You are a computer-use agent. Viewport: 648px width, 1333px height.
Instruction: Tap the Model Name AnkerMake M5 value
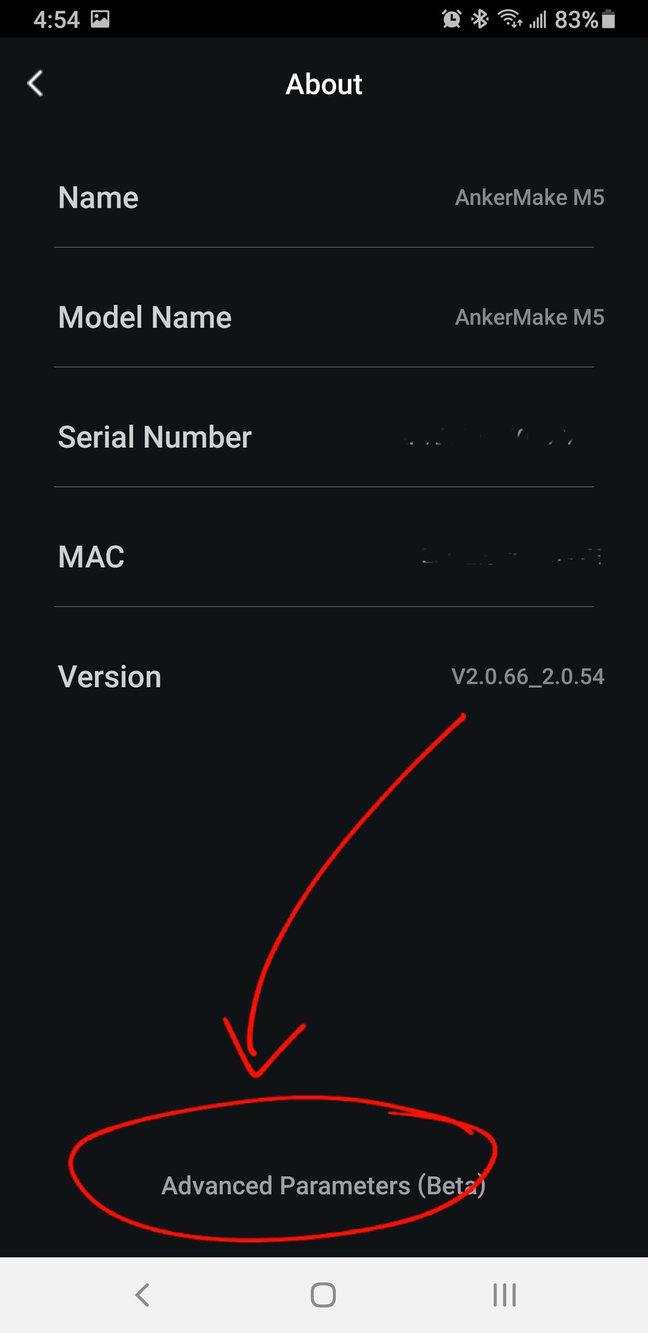(530, 317)
